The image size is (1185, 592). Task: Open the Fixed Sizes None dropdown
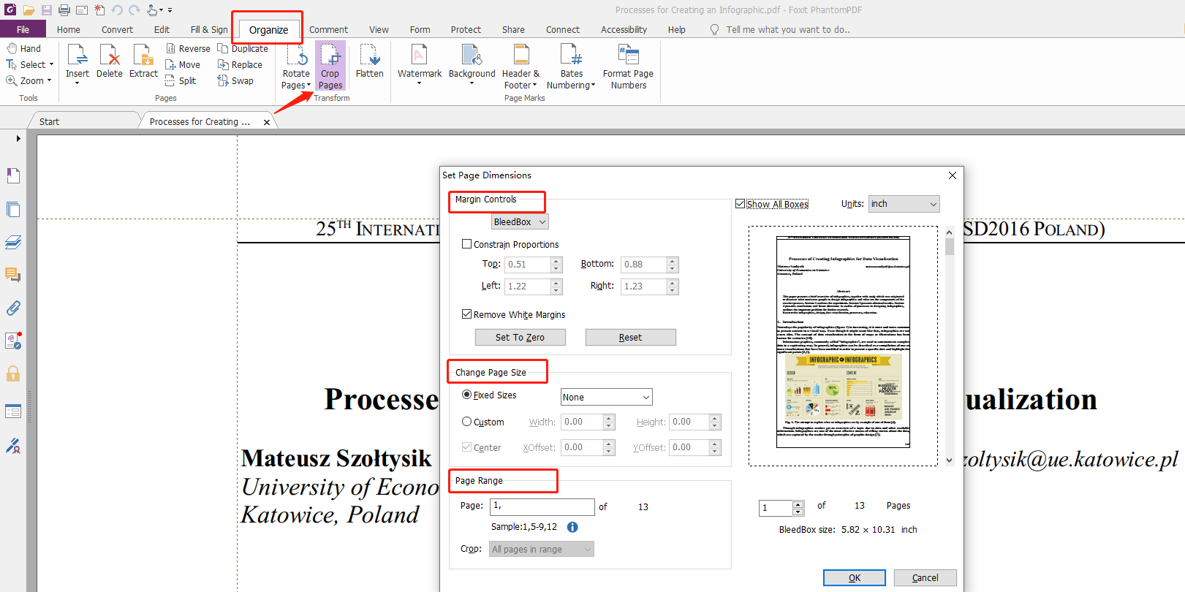[x=606, y=397]
